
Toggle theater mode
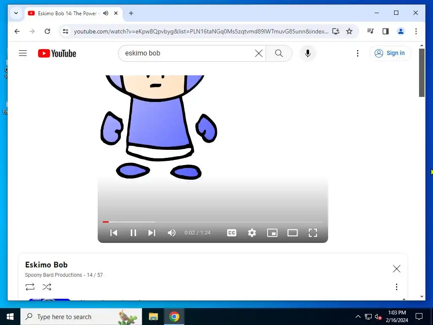click(x=293, y=233)
